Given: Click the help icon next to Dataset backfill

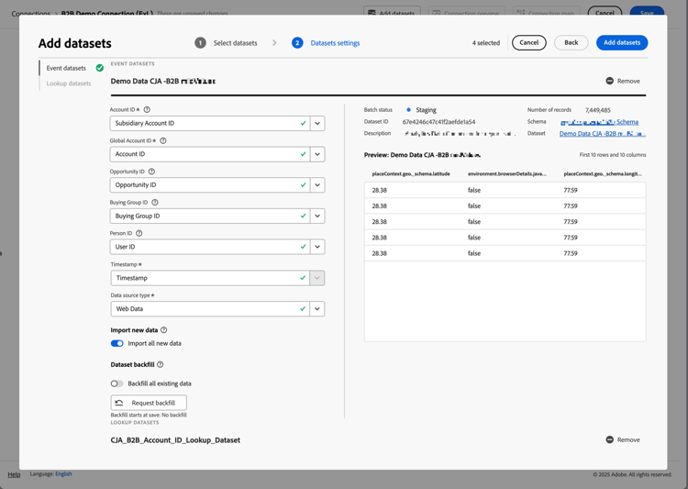Looking at the screenshot, I should (x=161, y=364).
